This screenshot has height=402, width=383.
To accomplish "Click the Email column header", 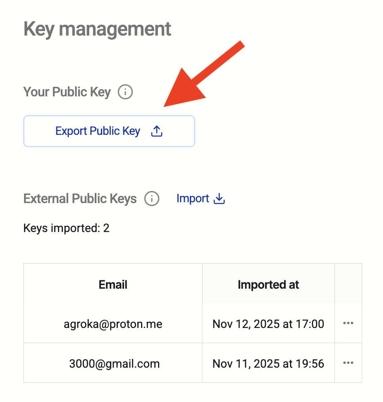I will point(113,285).
